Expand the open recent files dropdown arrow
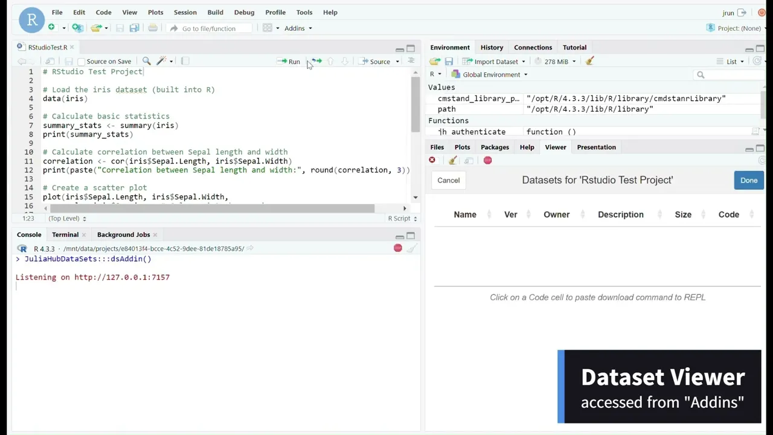 point(106,28)
